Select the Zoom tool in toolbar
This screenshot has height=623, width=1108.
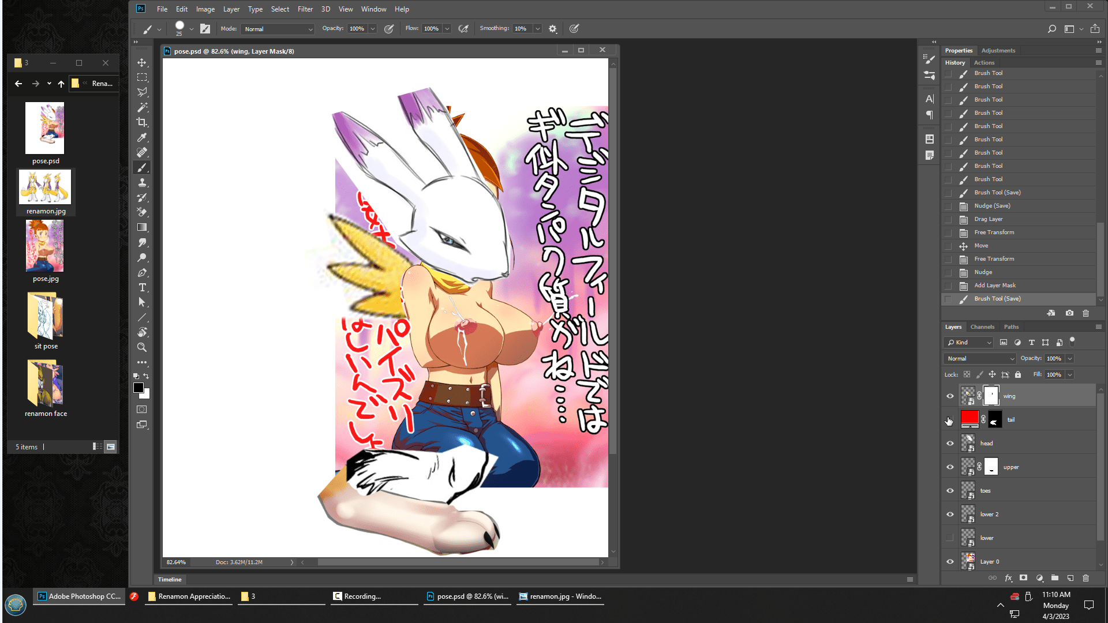point(142,347)
